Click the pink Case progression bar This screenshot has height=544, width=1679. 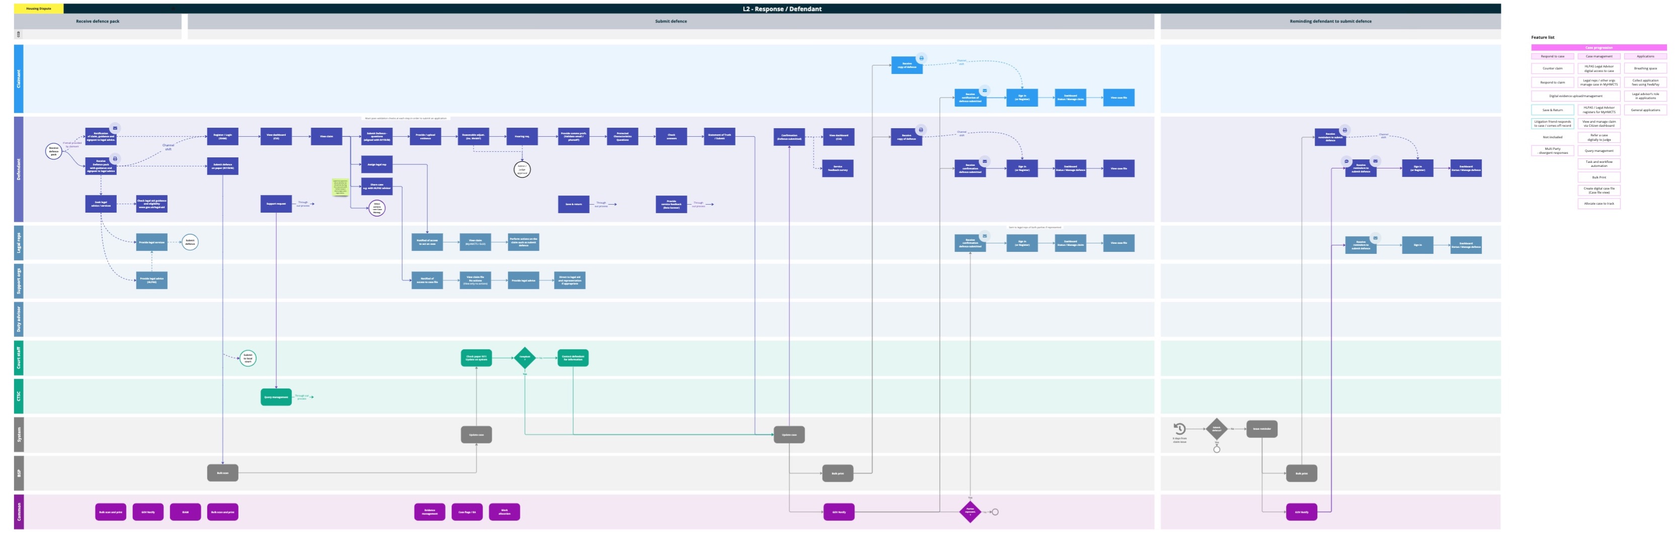coord(1599,48)
